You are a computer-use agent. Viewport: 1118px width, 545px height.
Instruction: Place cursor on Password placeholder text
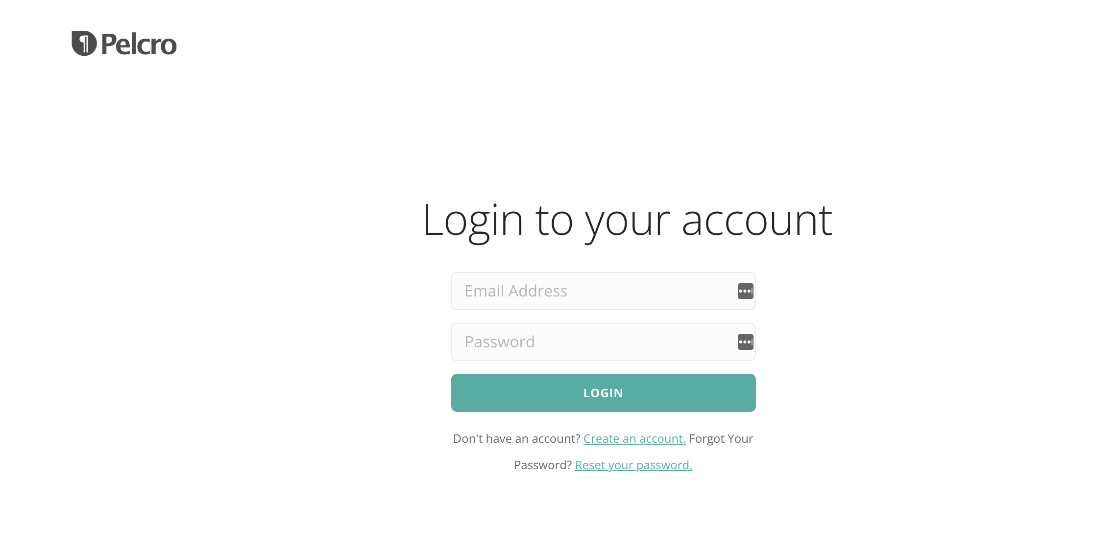[x=500, y=342]
